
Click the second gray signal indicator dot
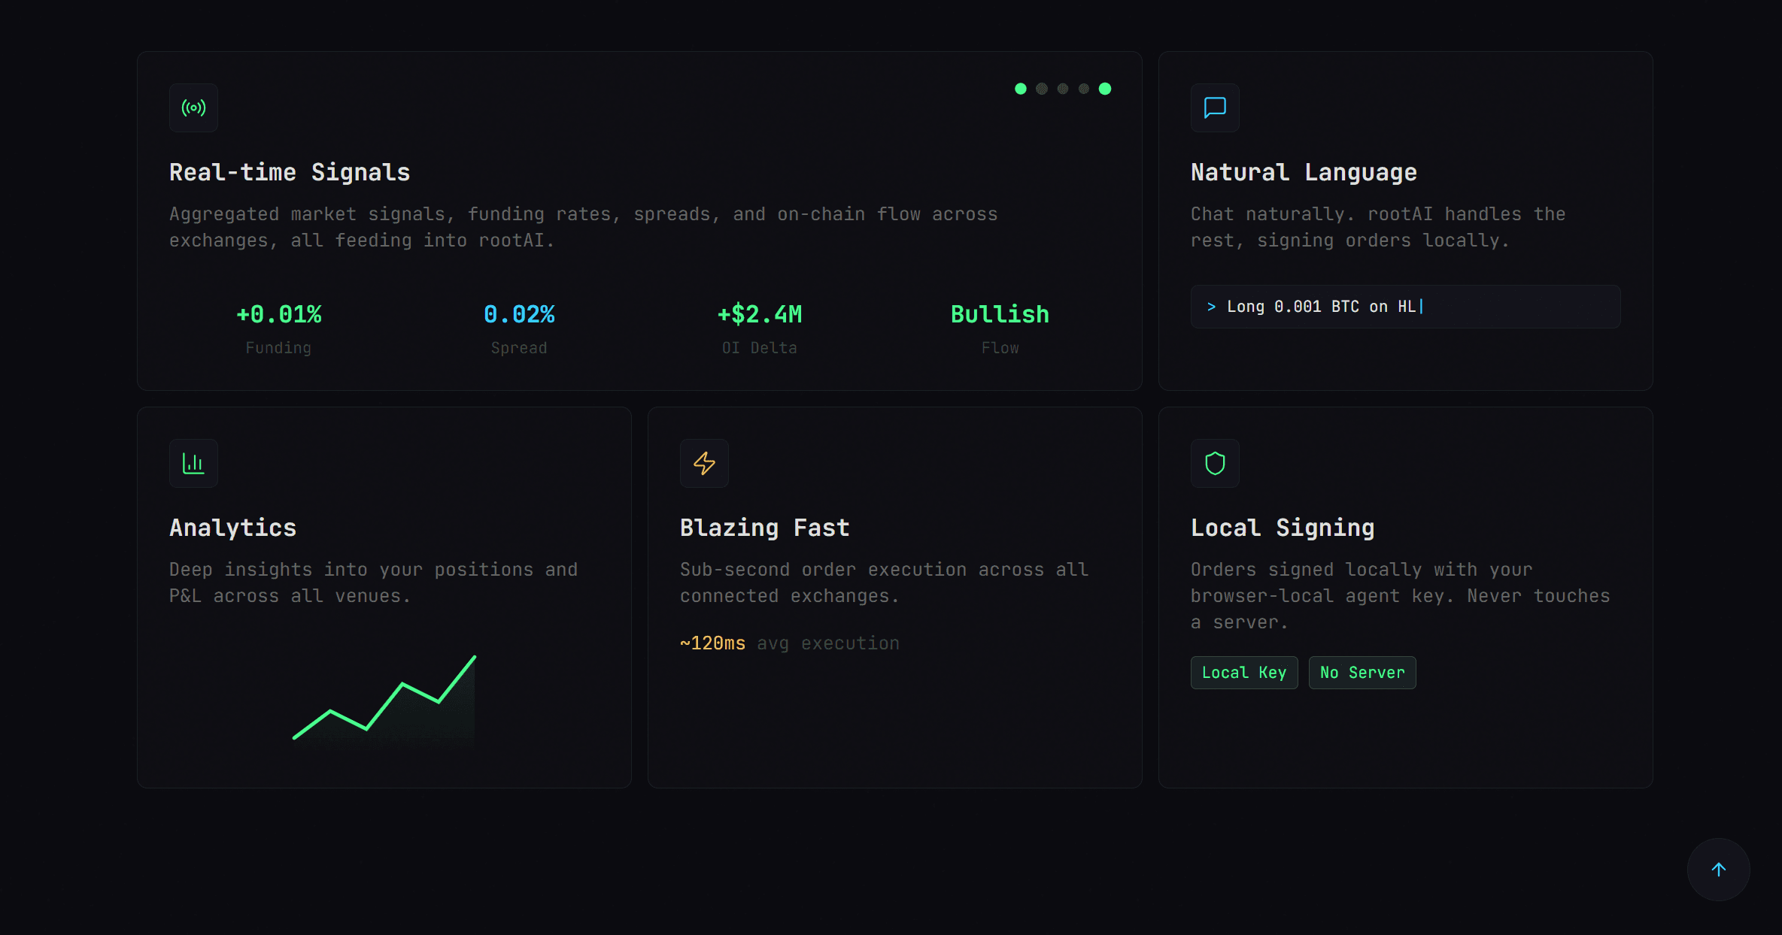(x=1042, y=89)
